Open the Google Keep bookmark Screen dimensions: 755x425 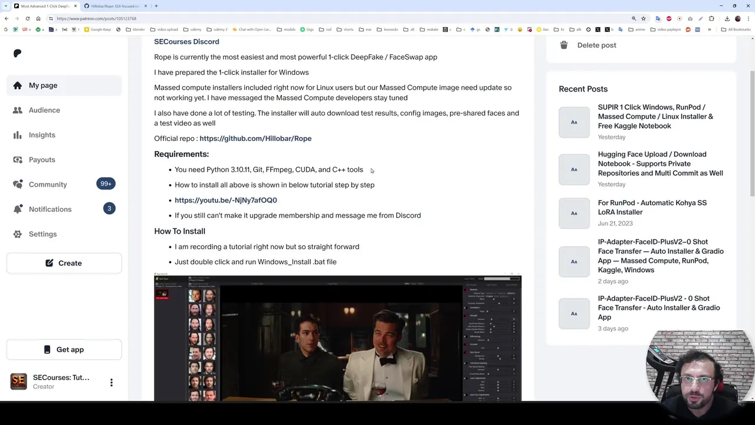click(97, 30)
